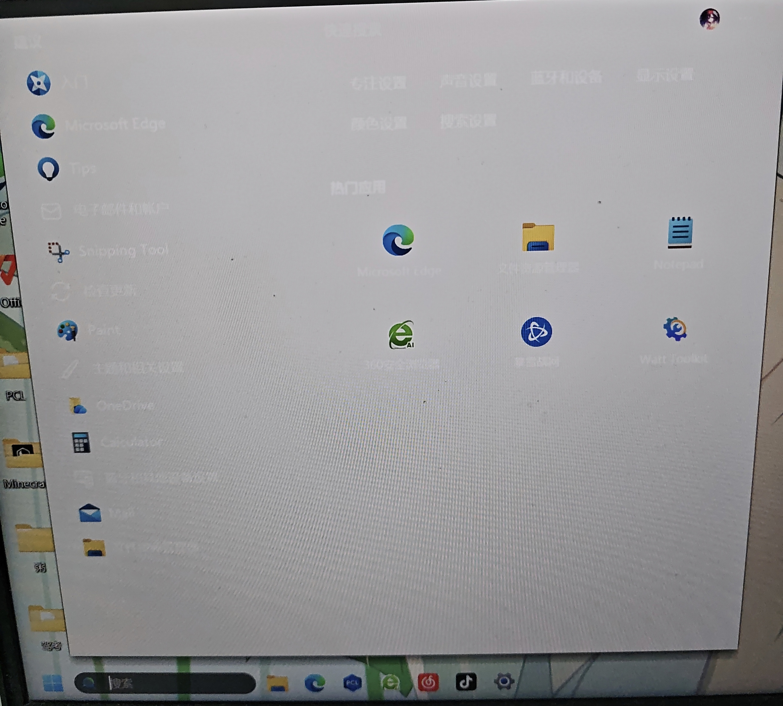
Task: Open NetEase Cloud Music from the taskbar
Action: coord(428,682)
